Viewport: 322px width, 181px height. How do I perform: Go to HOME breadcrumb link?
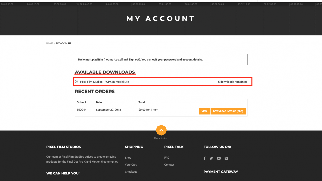[50, 43]
